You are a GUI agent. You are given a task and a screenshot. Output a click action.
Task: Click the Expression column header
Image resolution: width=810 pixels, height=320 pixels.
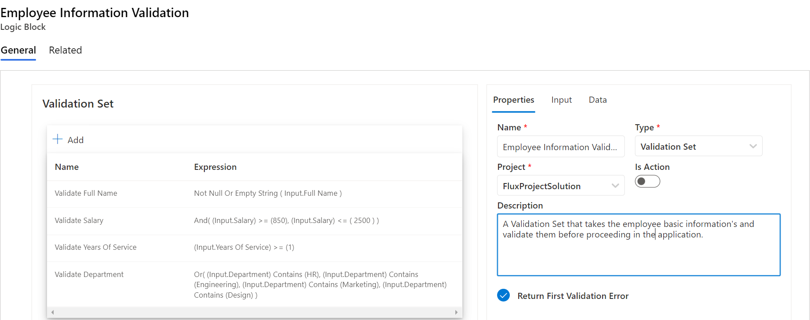pos(215,167)
